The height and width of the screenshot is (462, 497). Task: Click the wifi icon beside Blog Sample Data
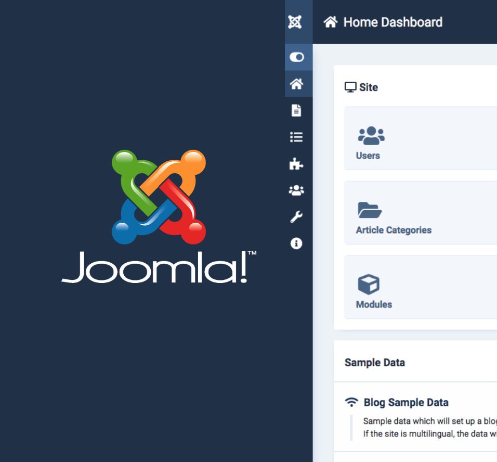351,402
